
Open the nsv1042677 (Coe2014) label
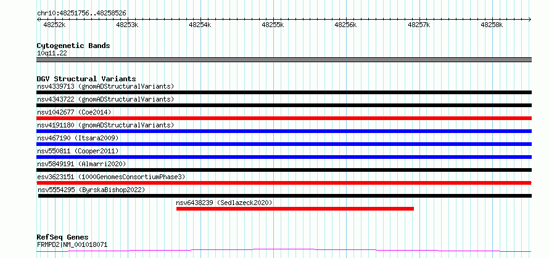tap(74, 112)
